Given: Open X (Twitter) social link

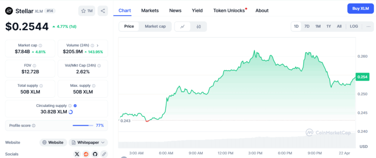Looking at the screenshot, I should pos(77,154).
